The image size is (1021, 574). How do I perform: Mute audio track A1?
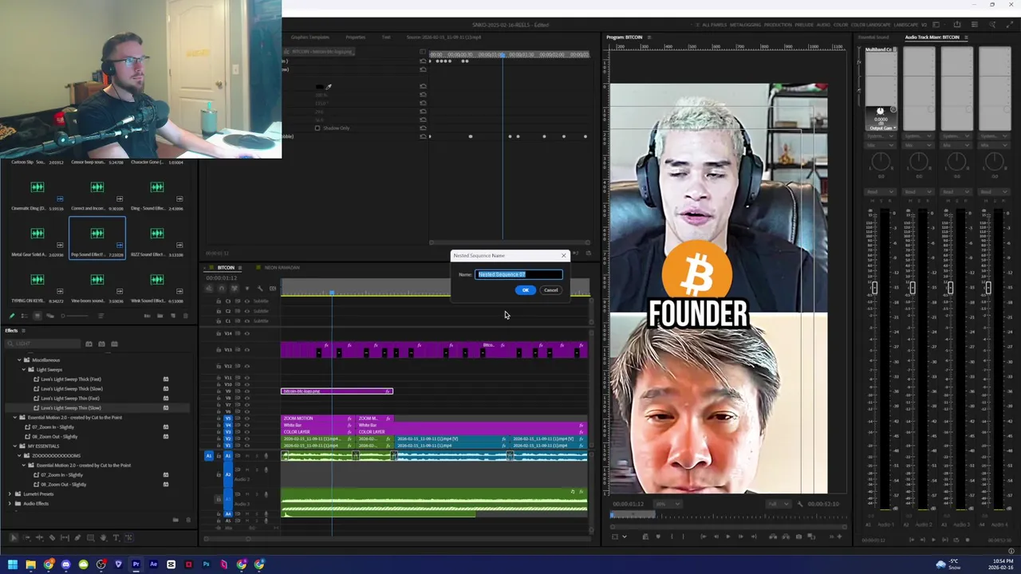click(x=246, y=456)
